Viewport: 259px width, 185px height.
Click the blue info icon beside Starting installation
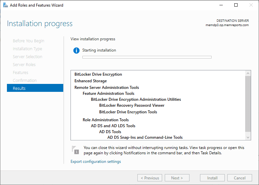click(76, 50)
